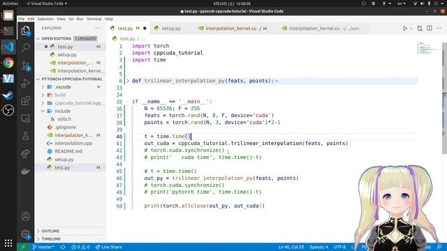Open Activities overview in top bar
Image resolution: width=447 pixels, height=251 pixels.
coord(10,3)
